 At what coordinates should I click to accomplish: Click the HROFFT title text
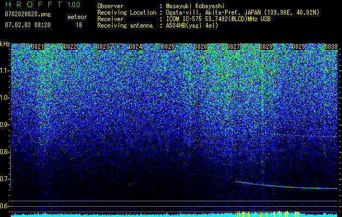point(34,4)
